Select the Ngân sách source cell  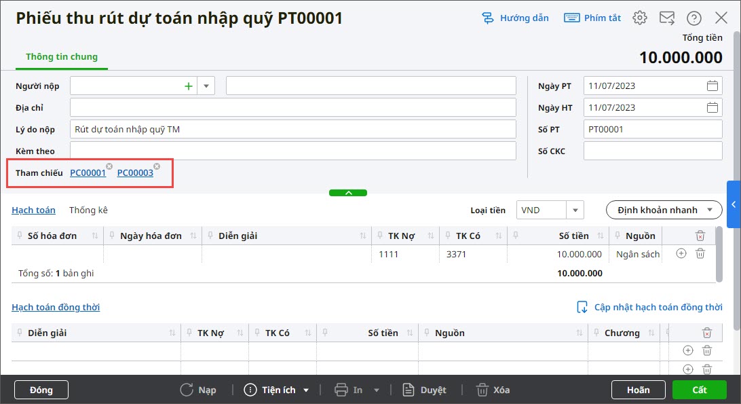click(x=637, y=254)
